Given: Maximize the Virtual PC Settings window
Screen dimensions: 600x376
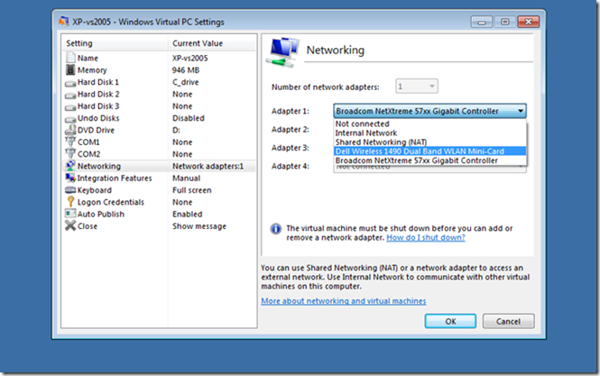Looking at the screenshot, I should tap(504, 22).
